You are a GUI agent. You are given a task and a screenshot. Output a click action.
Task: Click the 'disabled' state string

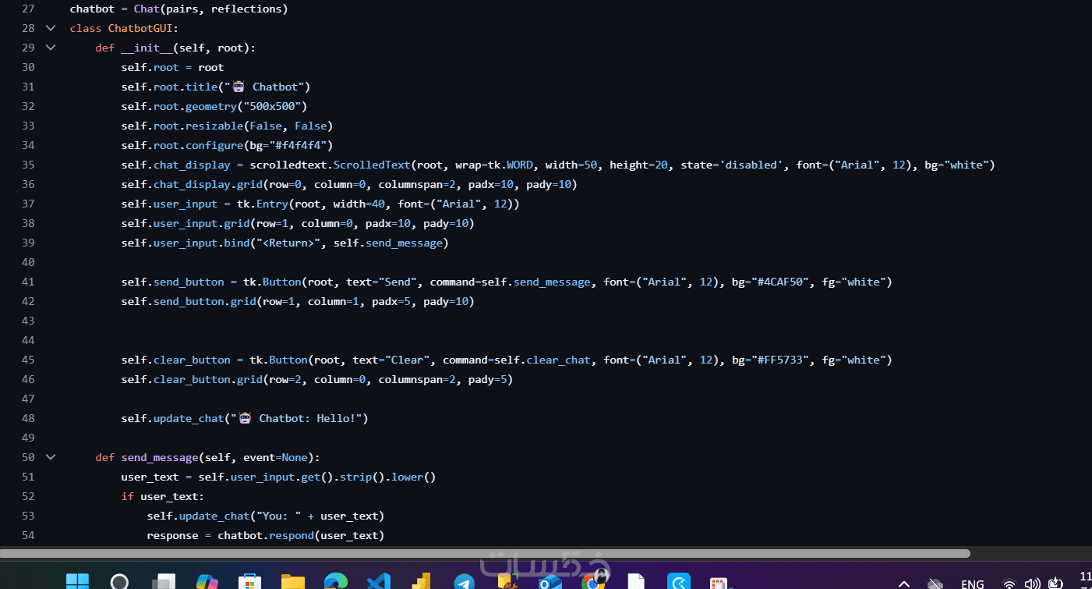(x=751, y=165)
